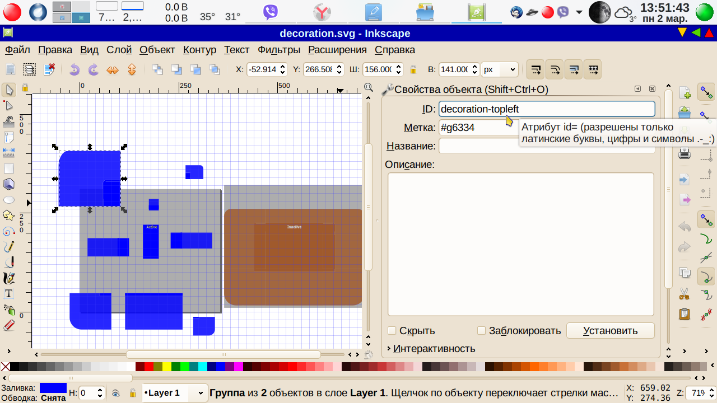Toggle guide lock at ruler corner
The image size is (717, 403).
(x=25, y=87)
